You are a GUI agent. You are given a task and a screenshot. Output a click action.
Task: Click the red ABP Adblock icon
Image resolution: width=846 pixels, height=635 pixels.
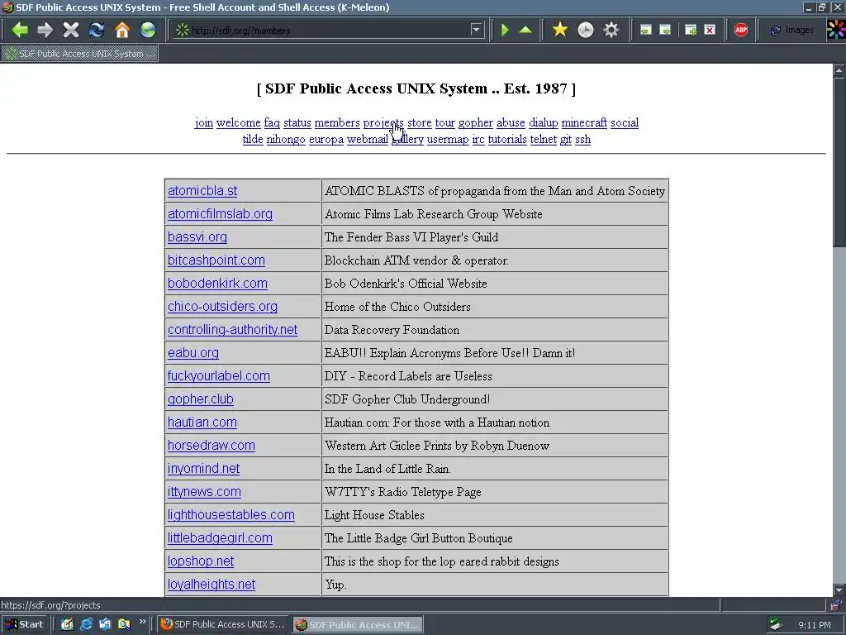741,30
